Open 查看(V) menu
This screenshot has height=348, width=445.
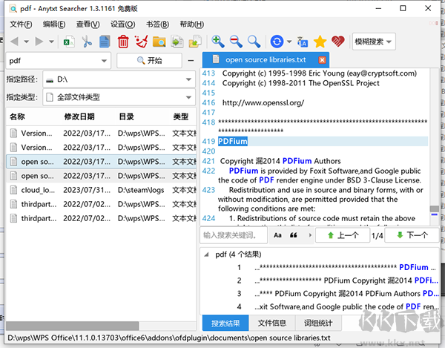(88, 24)
